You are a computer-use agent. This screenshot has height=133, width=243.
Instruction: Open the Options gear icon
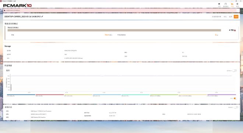pos(237,4)
